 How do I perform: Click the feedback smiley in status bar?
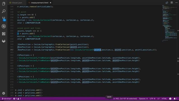(170, 98)
